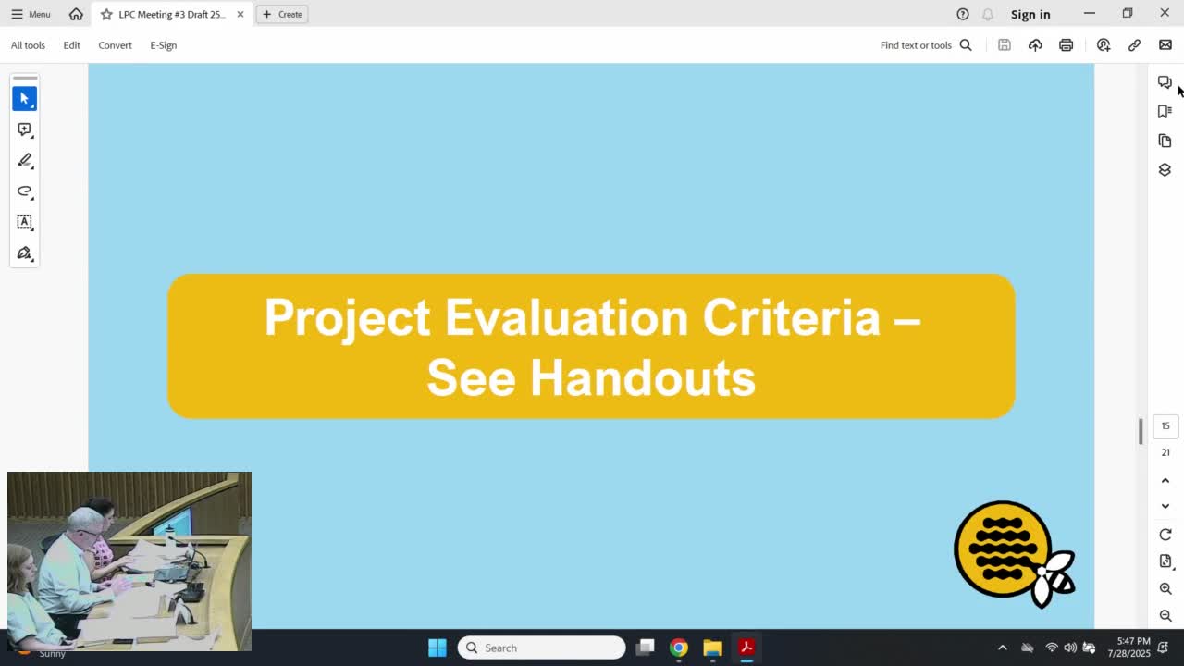Star the LPC Meeting #3 document
1184x666 pixels.
106,14
